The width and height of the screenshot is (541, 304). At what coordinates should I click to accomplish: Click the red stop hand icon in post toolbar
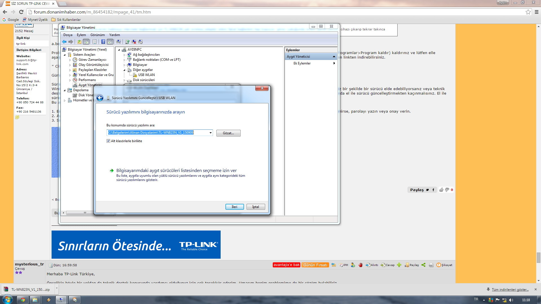(x=360, y=265)
